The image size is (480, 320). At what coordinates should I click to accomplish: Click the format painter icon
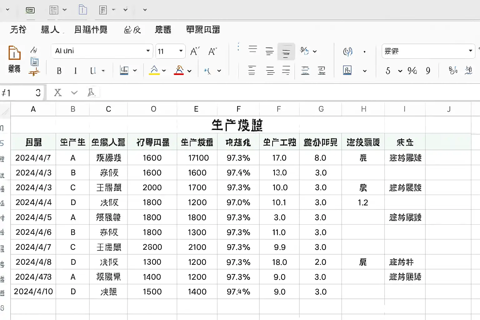(x=34, y=72)
